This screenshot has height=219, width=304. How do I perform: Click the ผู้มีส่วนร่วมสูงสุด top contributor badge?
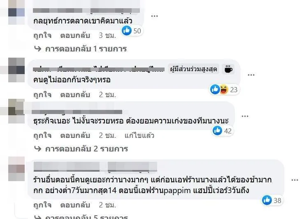click(x=193, y=69)
